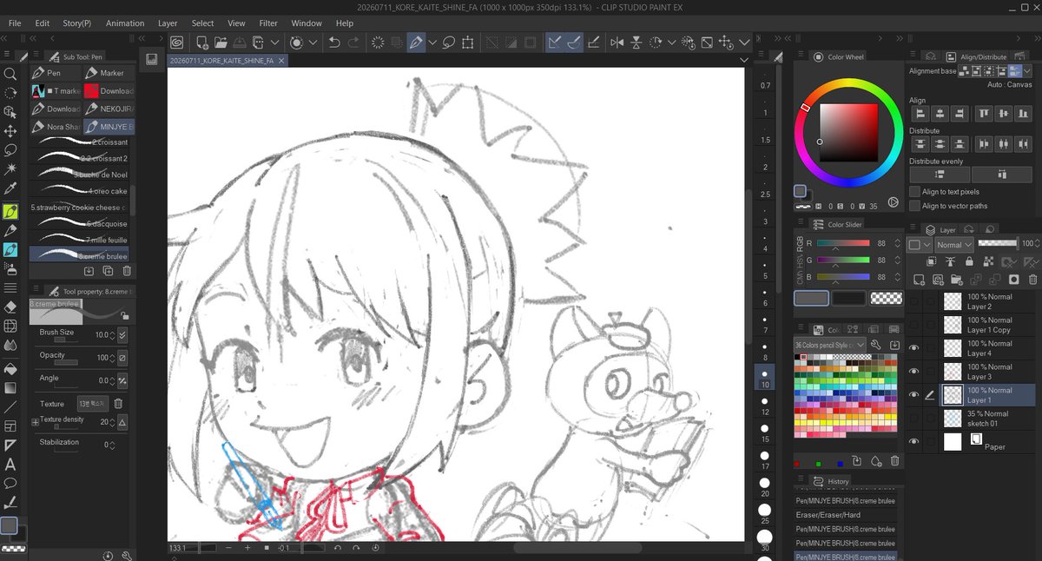Image resolution: width=1042 pixels, height=561 pixels.
Task: Open File menu
Action: pyautogui.click(x=15, y=23)
